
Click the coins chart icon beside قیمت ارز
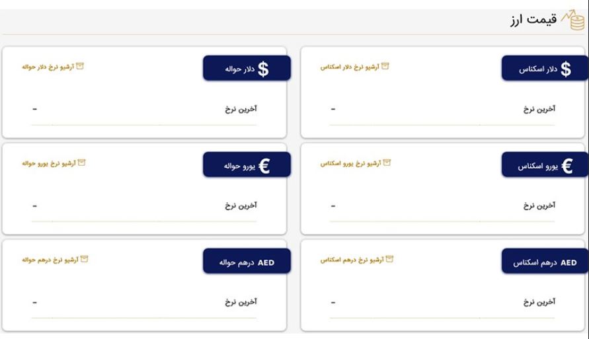tap(573, 20)
